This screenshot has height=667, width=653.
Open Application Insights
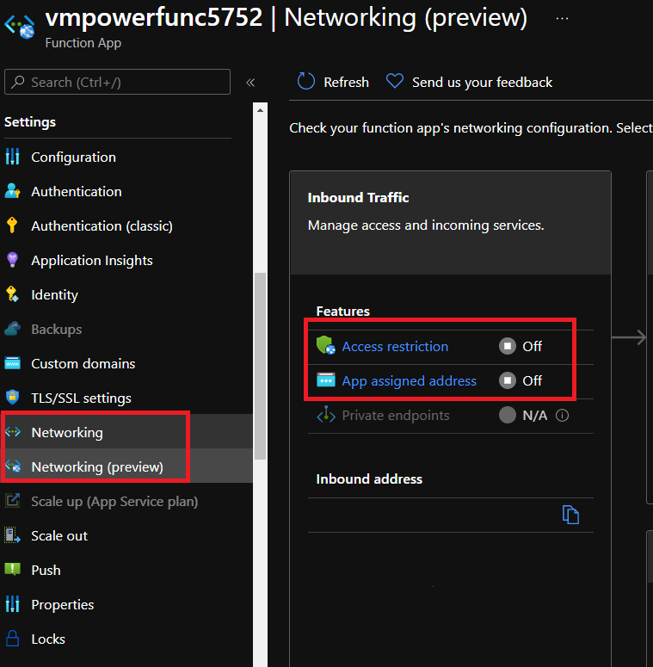[92, 261]
